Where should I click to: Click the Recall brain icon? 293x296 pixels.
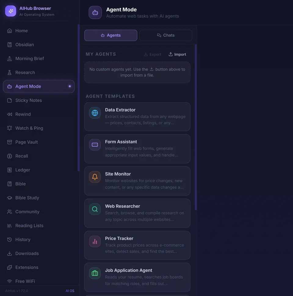[9, 156]
